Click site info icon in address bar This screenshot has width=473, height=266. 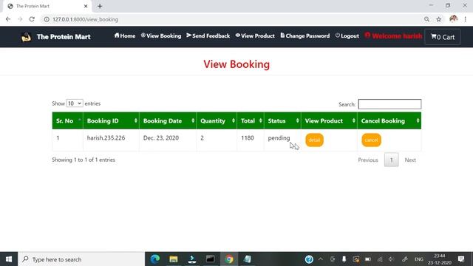click(x=47, y=19)
